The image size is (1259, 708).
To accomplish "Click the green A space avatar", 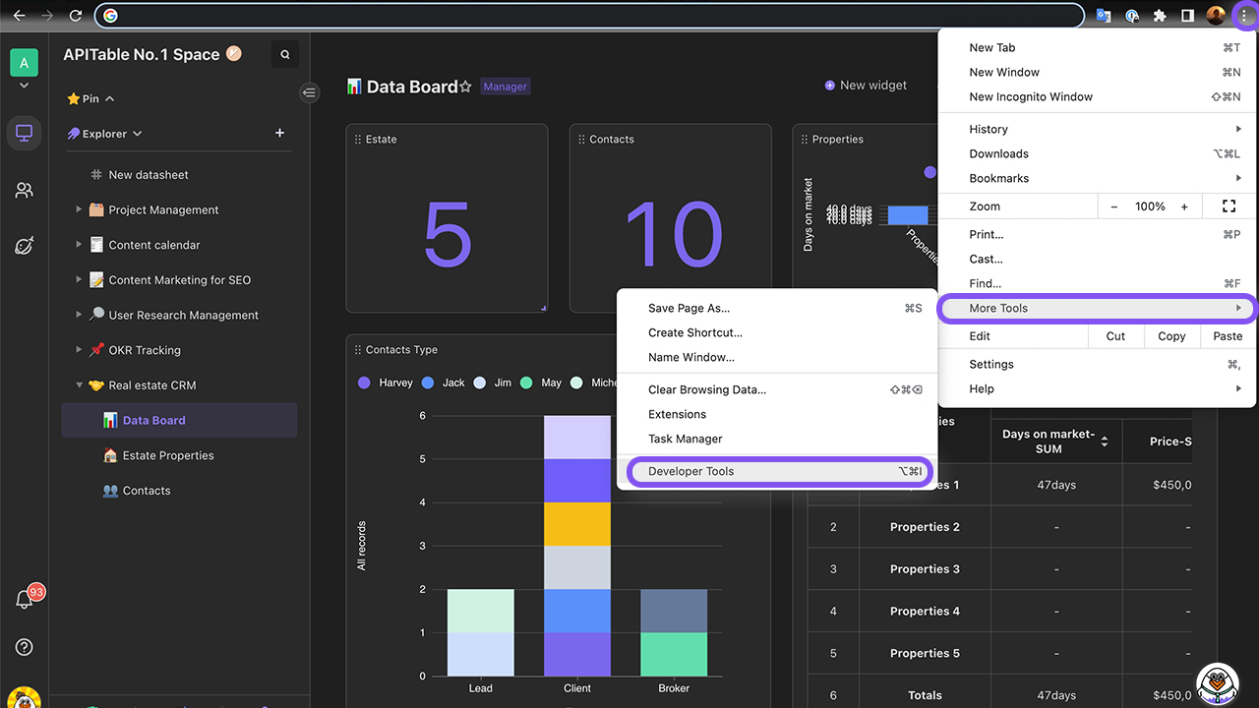I will pos(24,63).
